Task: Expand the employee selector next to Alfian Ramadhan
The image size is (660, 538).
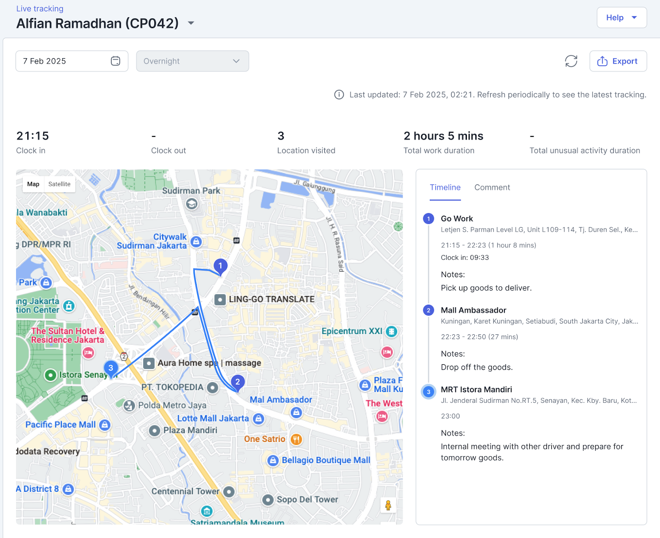Action: click(x=191, y=23)
